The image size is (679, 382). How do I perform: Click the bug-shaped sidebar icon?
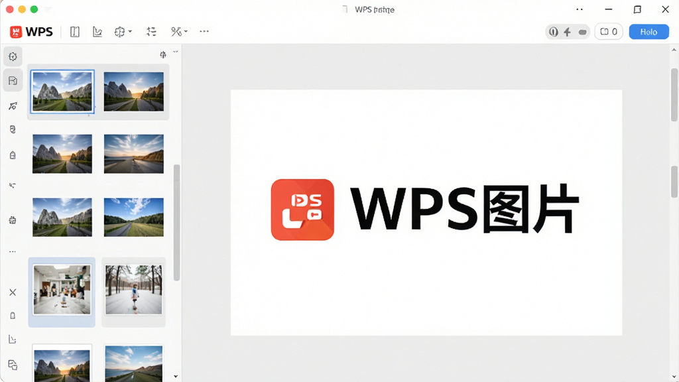[13, 220]
